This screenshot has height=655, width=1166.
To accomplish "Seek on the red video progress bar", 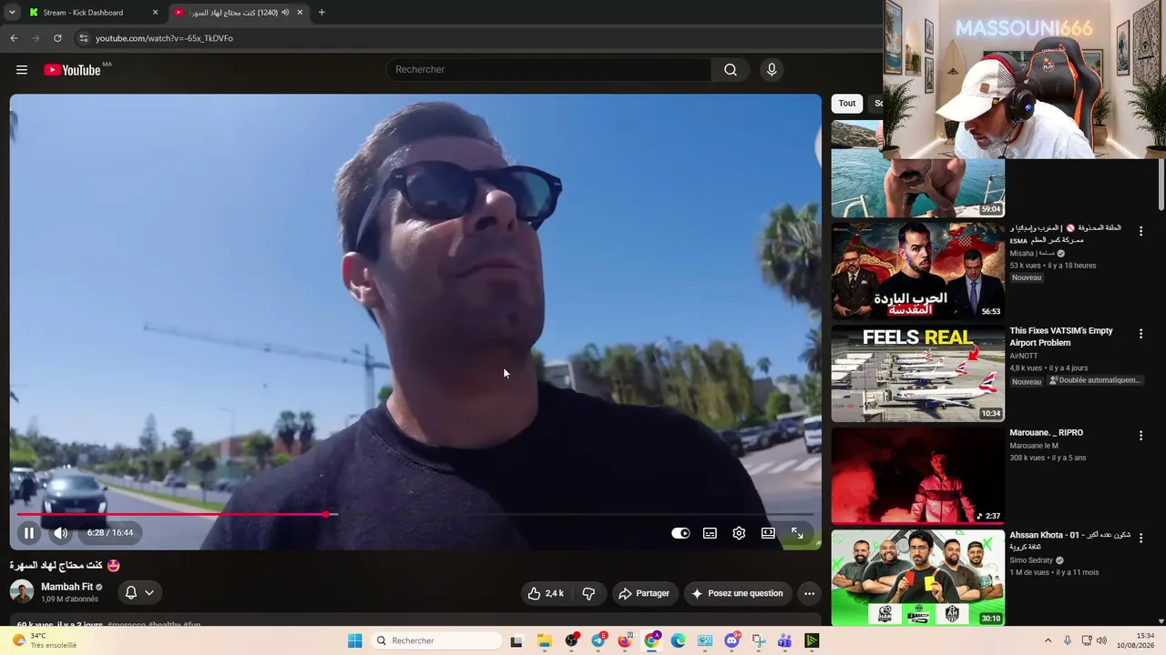I will (x=415, y=515).
